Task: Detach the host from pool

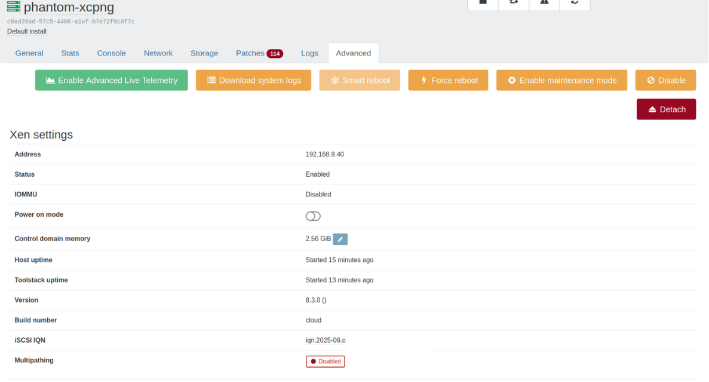Action: coord(666,110)
